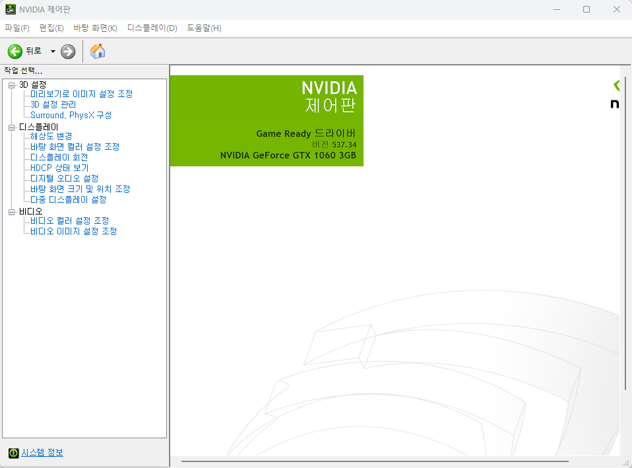Collapse the 3D 설정 tree node
632x468 pixels.
pyautogui.click(x=12, y=85)
